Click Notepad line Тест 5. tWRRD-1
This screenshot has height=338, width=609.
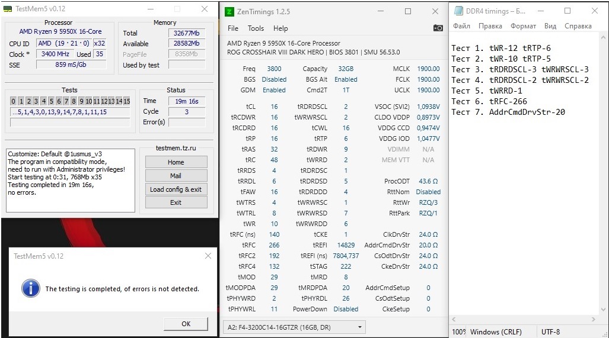coord(487,91)
